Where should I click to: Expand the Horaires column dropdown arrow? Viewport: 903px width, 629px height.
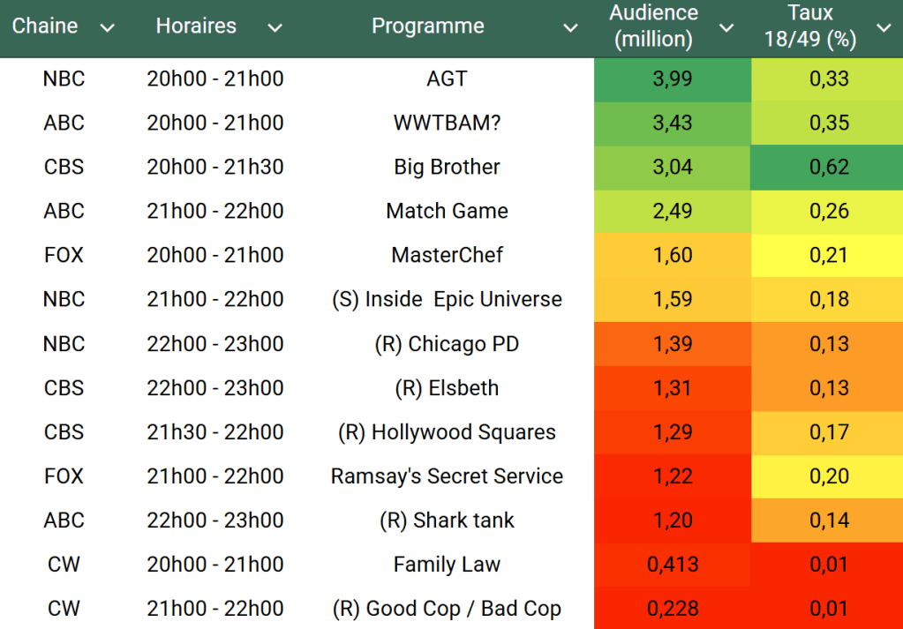[x=275, y=28]
